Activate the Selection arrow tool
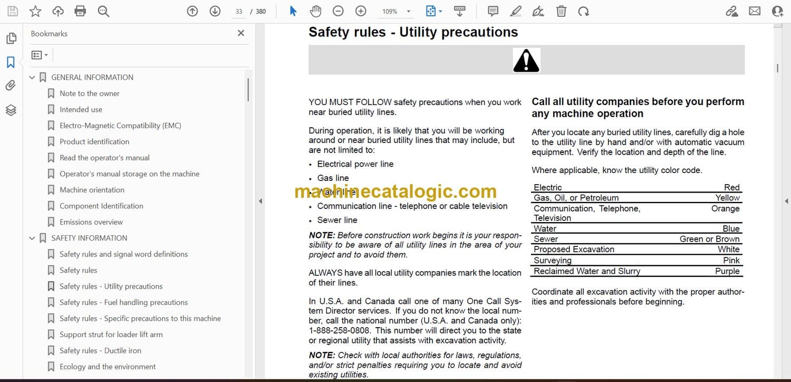The width and height of the screenshot is (791, 382). click(294, 11)
